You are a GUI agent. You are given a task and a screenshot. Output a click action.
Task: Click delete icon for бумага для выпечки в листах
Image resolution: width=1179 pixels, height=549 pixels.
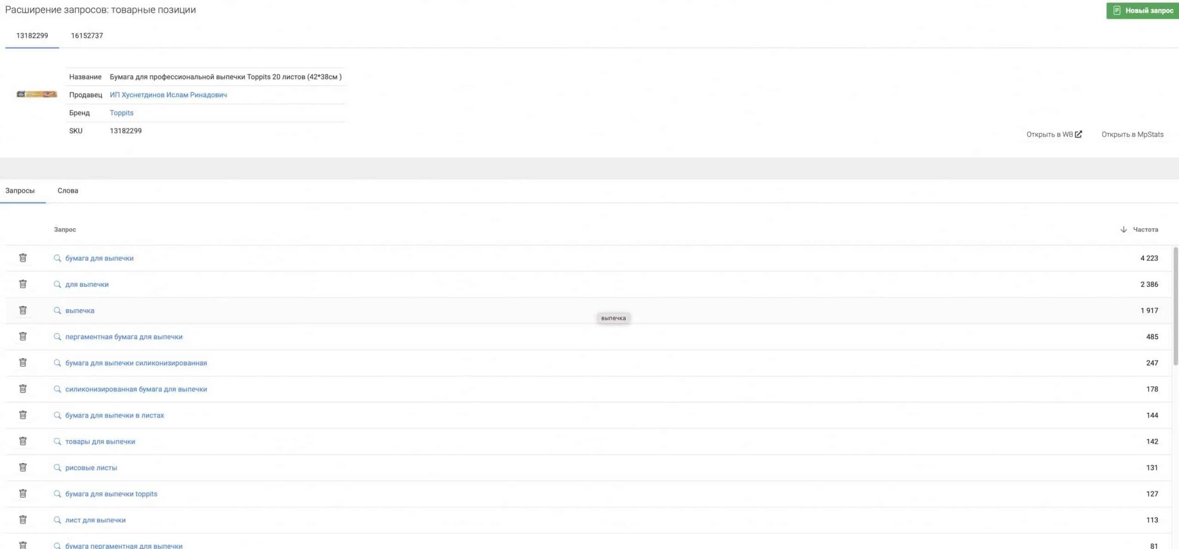22,415
